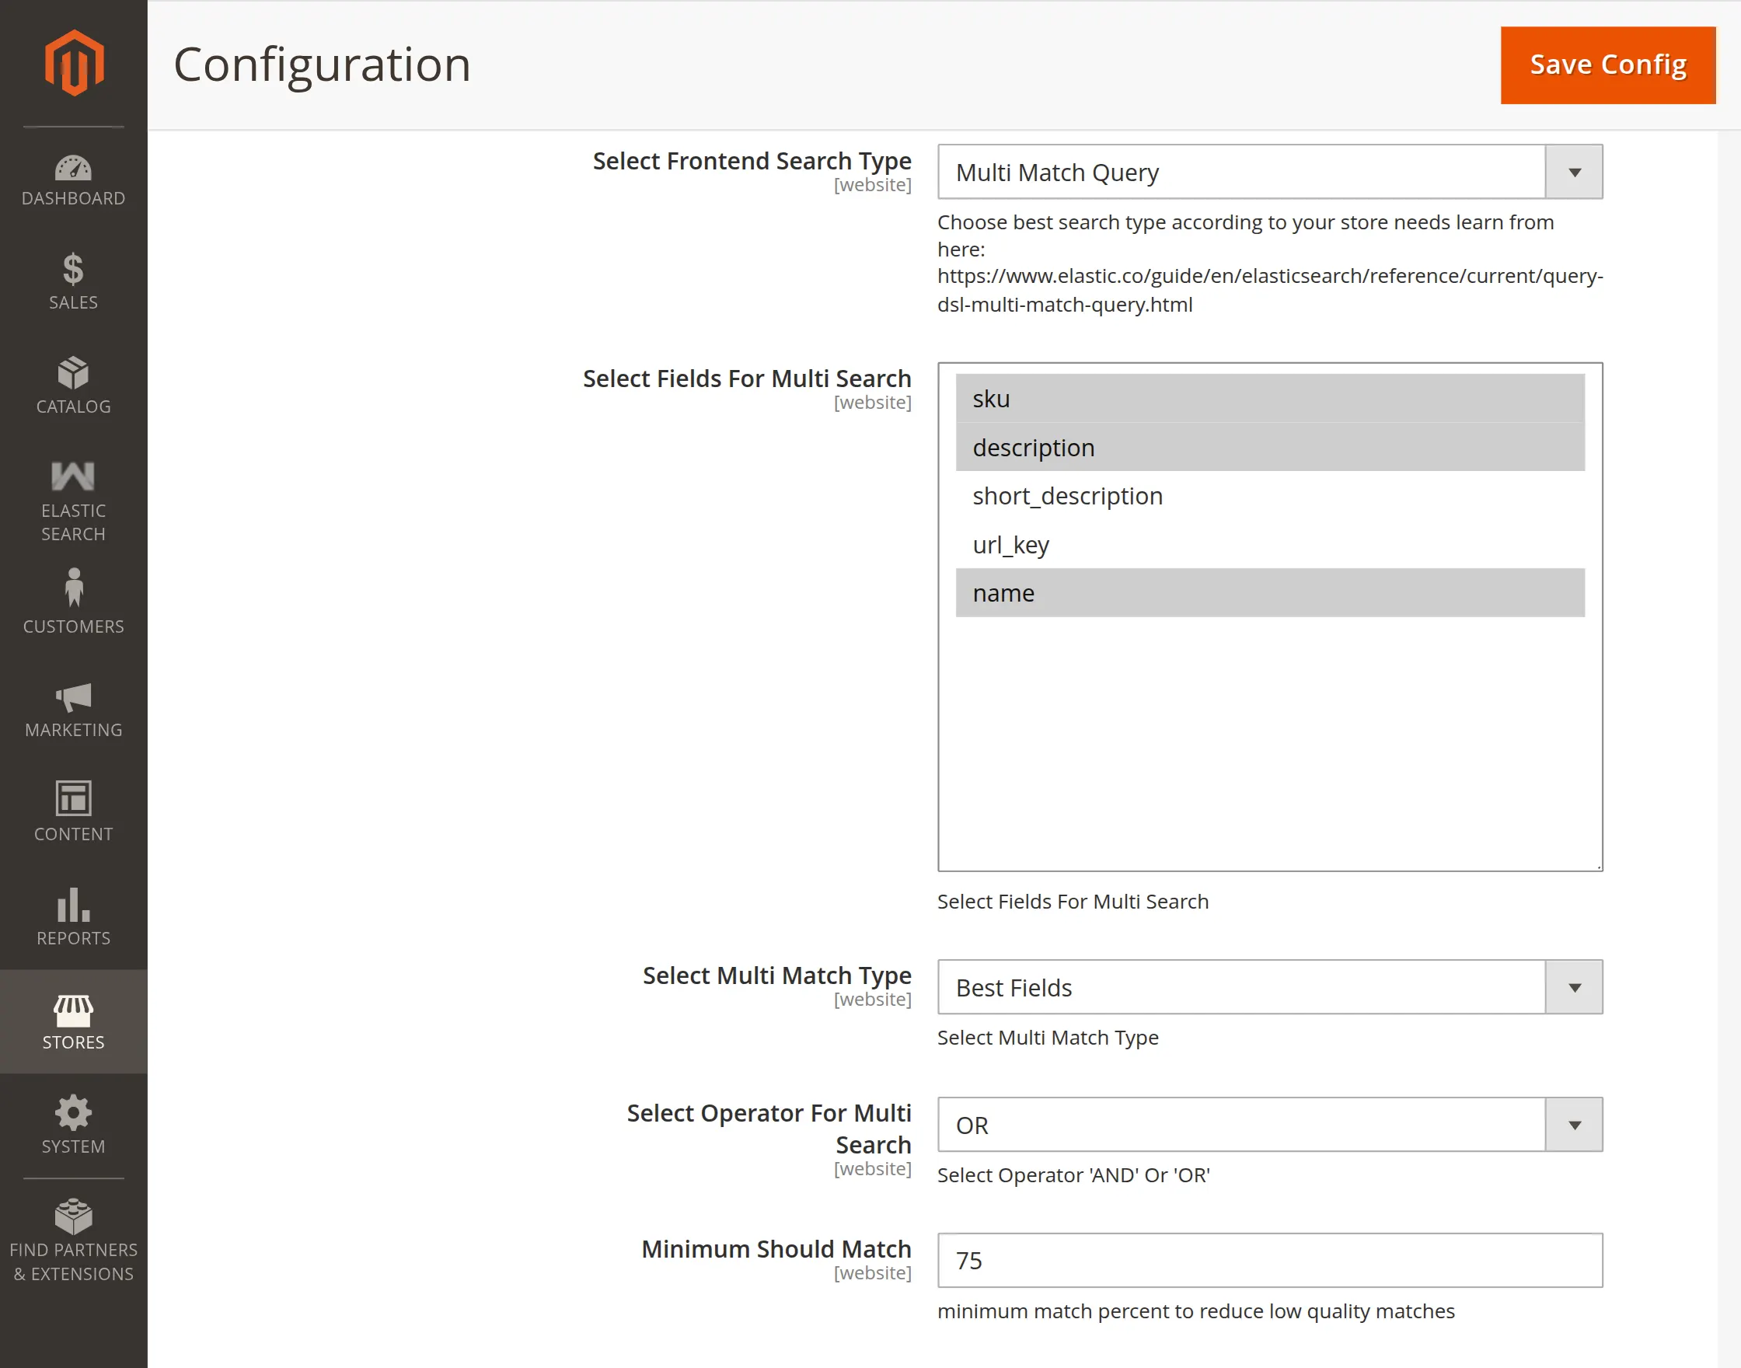Open the Elastic Search menu icon

[74, 476]
